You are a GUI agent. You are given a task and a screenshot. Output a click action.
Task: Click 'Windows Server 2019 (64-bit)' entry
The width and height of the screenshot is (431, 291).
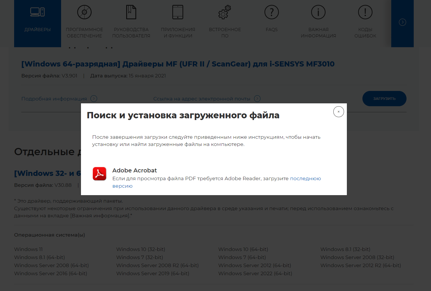pyautogui.click(x=153, y=273)
